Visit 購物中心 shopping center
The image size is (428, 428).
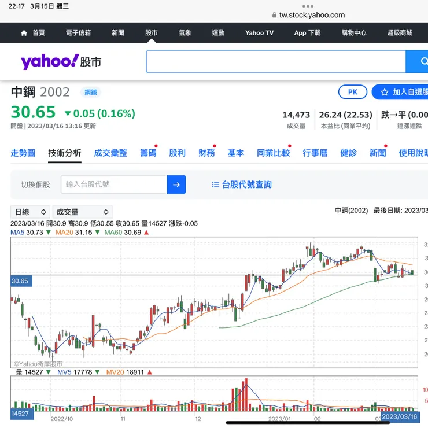click(x=354, y=33)
